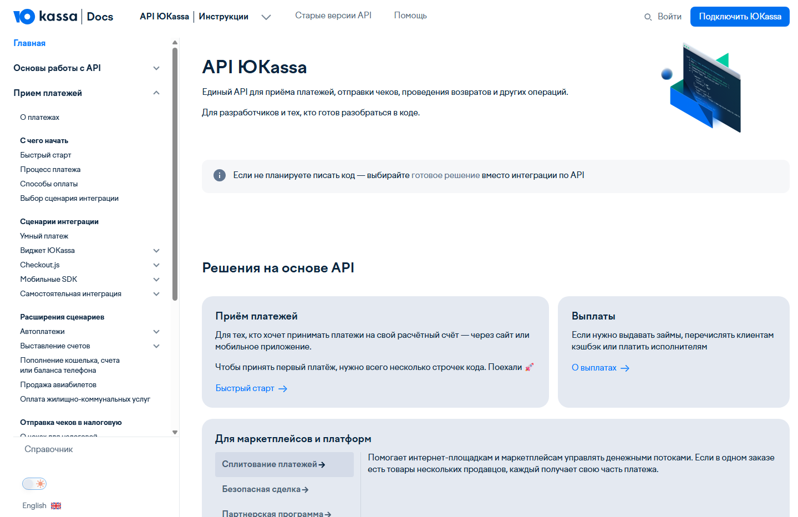Open О платежах in the sidebar
Viewport: 798px width, 517px height.
[x=39, y=118]
